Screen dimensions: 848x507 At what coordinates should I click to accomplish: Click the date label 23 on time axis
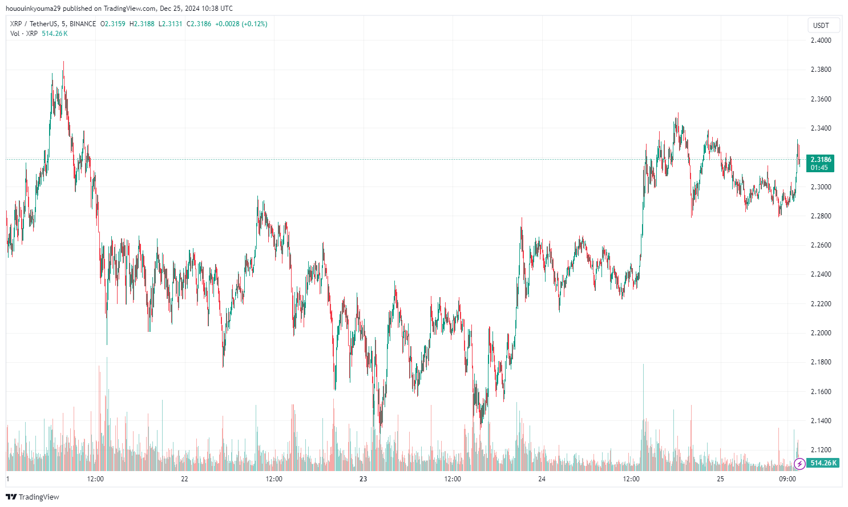coord(363,479)
